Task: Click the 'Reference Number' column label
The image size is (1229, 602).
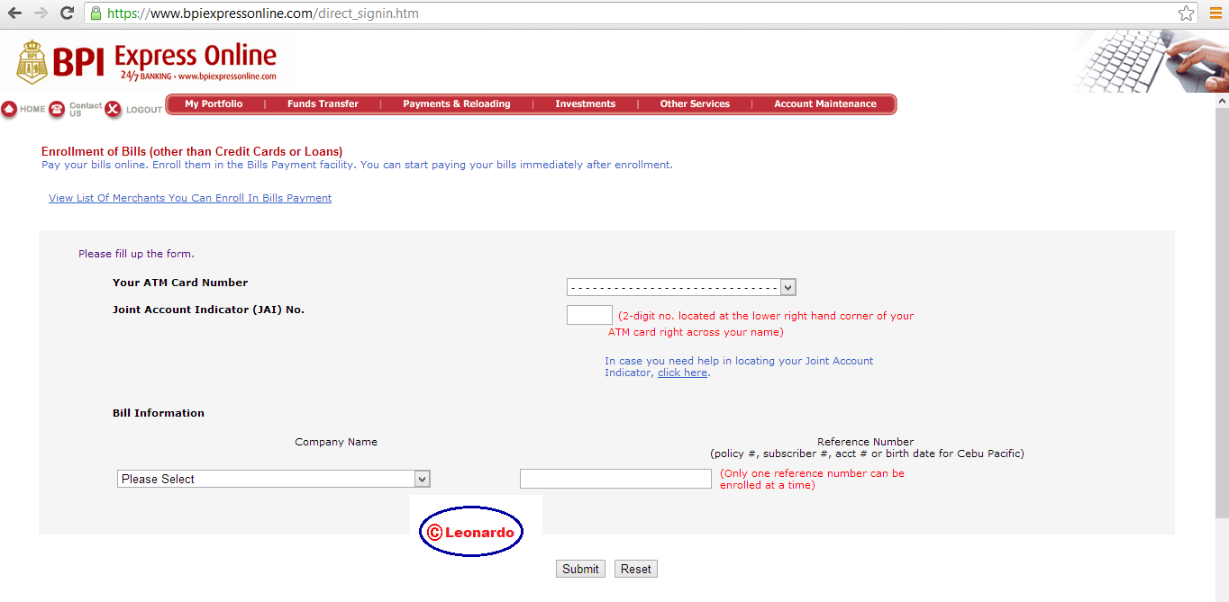Action: pyautogui.click(x=866, y=442)
